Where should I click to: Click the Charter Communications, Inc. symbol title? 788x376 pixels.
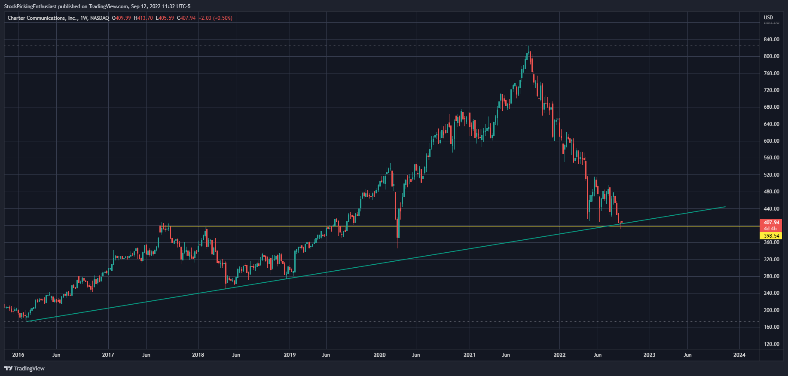pyautogui.click(x=43, y=18)
